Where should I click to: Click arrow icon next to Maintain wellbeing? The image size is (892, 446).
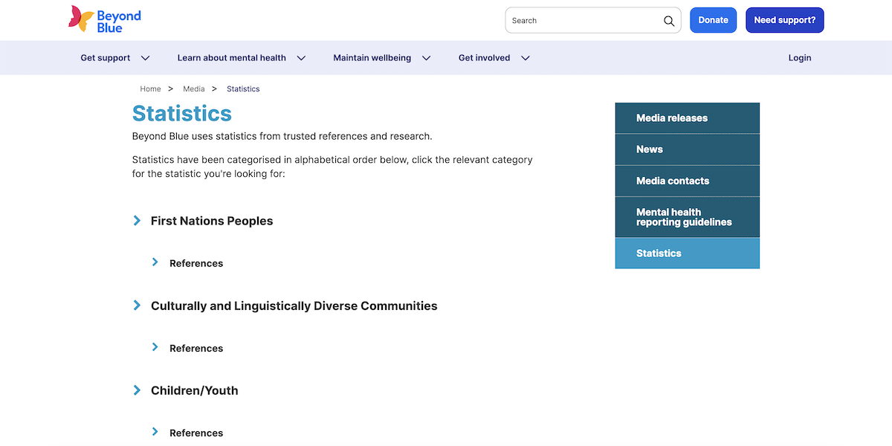[x=426, y=58]
